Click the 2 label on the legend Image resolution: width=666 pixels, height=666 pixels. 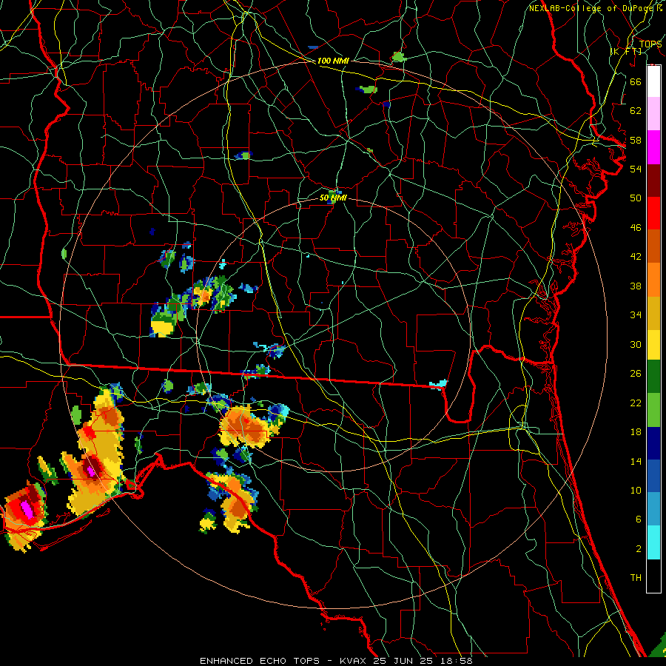pos(638,549)
